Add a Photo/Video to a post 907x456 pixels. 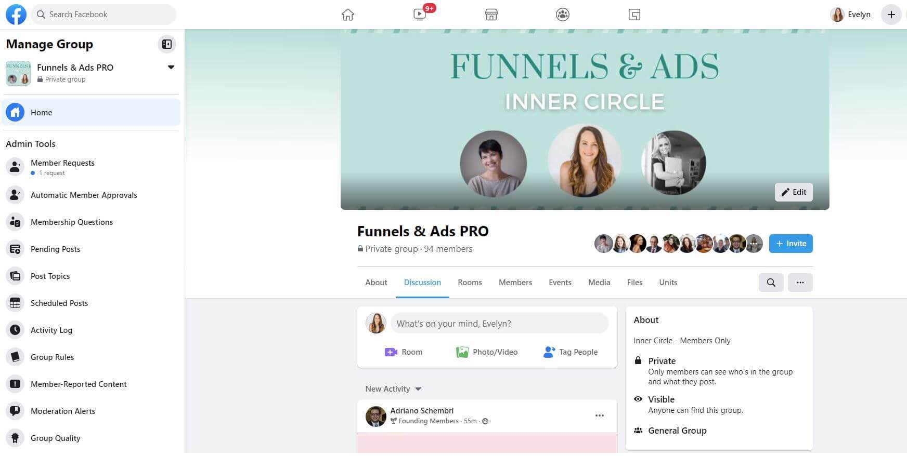pos(487,352)
